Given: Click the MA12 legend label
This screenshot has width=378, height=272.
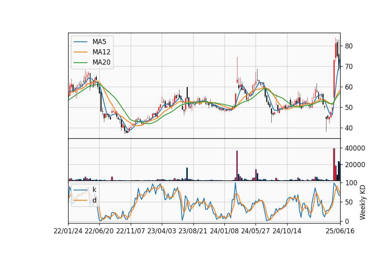Looking at the screenshot, I should point(101,52).
